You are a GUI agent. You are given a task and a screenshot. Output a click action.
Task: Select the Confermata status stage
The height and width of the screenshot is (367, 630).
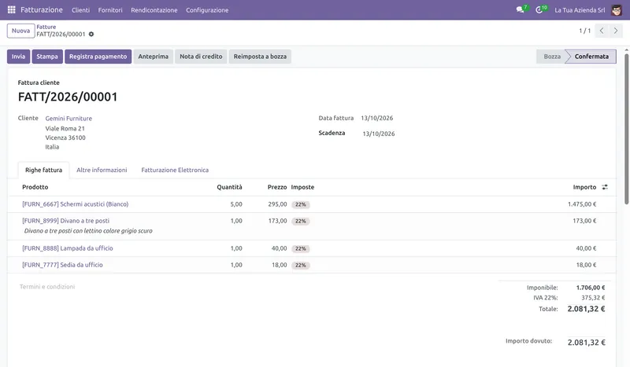591,57
